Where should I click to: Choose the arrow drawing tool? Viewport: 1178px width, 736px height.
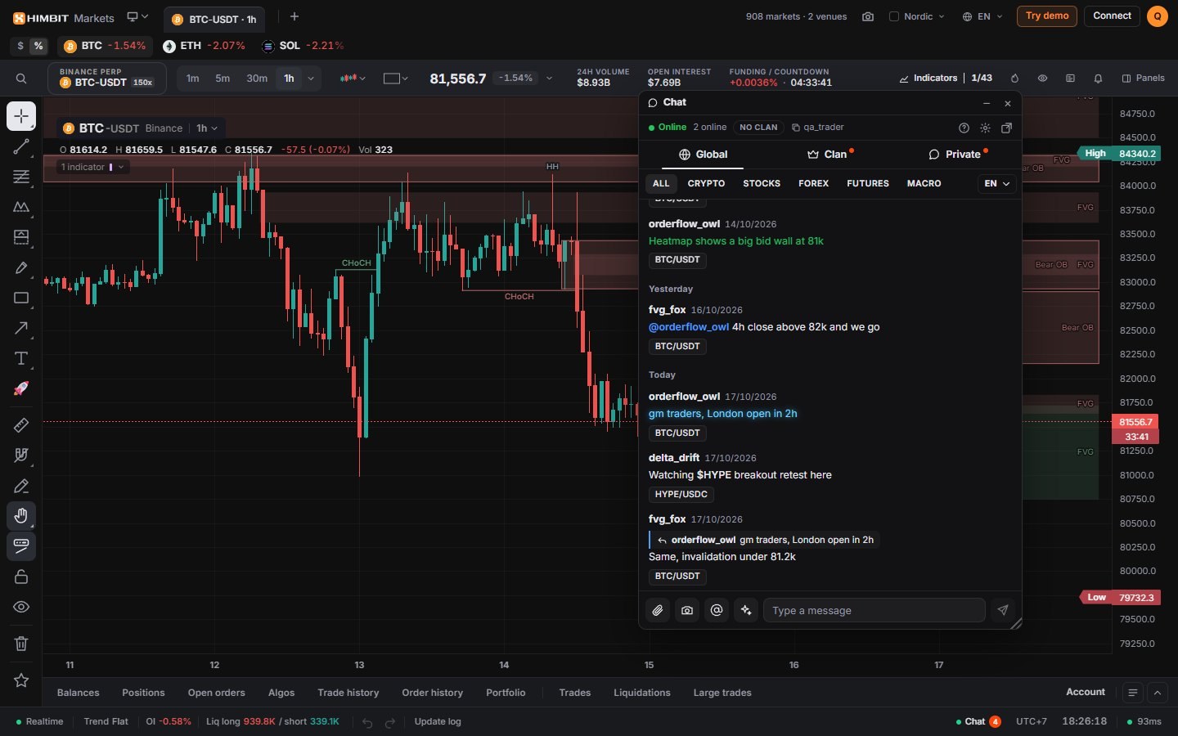(x=21, y=328)
